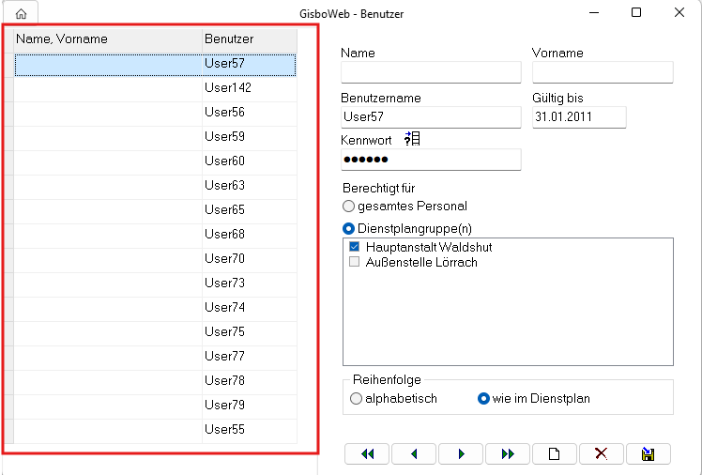Go to the home screen icon
This screenshot has height=475, width=702.
(21, 14)
